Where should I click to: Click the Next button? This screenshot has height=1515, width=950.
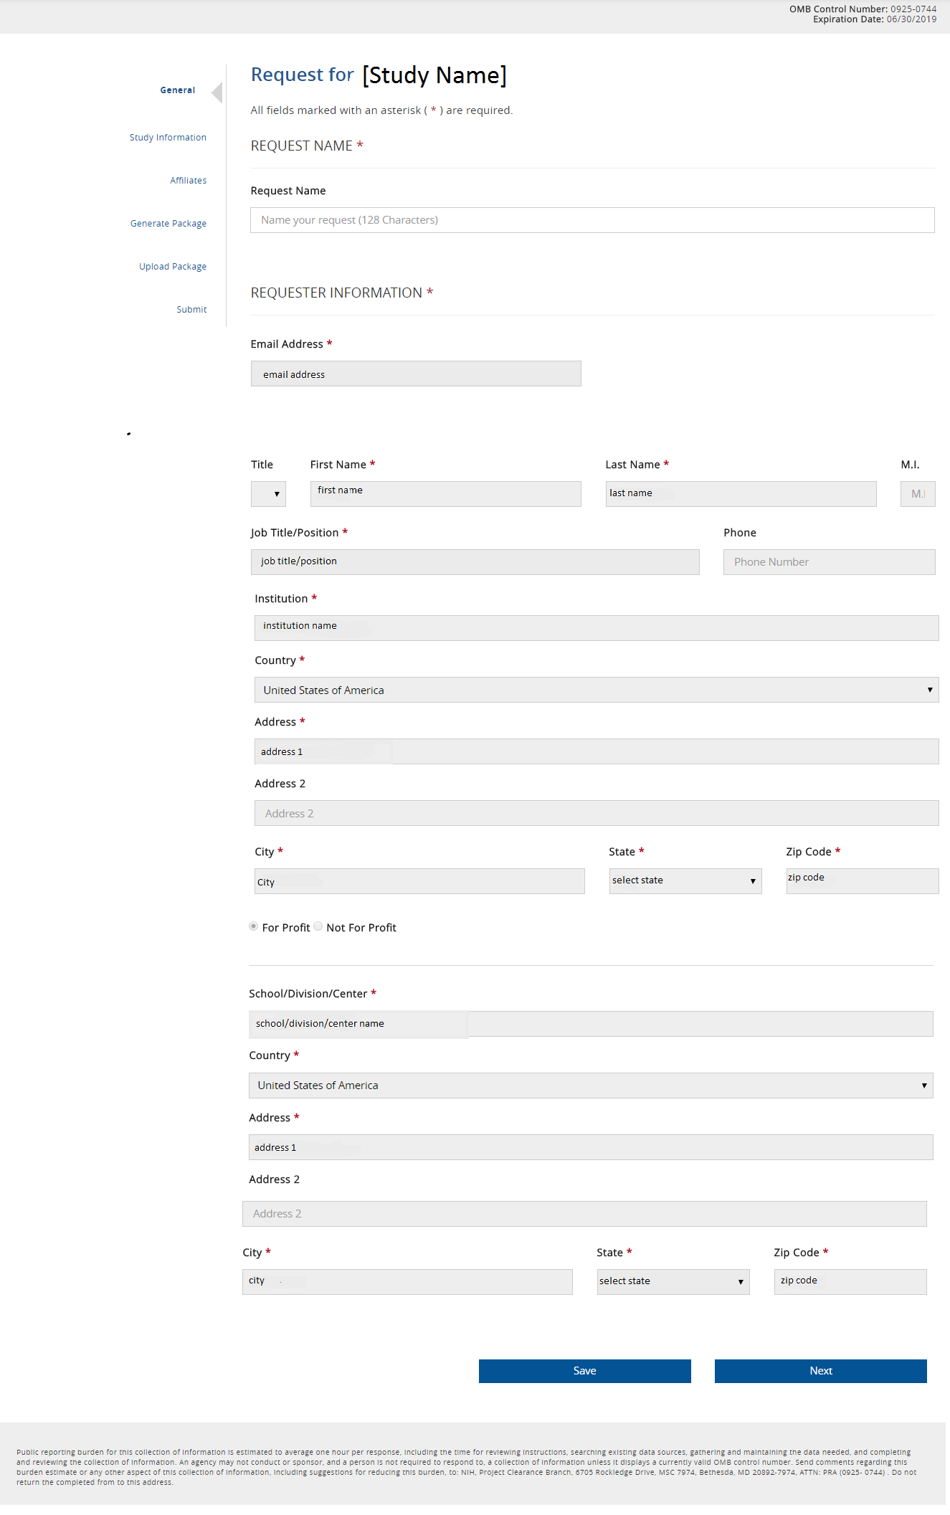pyautogui.click(x=820, y=1371)
